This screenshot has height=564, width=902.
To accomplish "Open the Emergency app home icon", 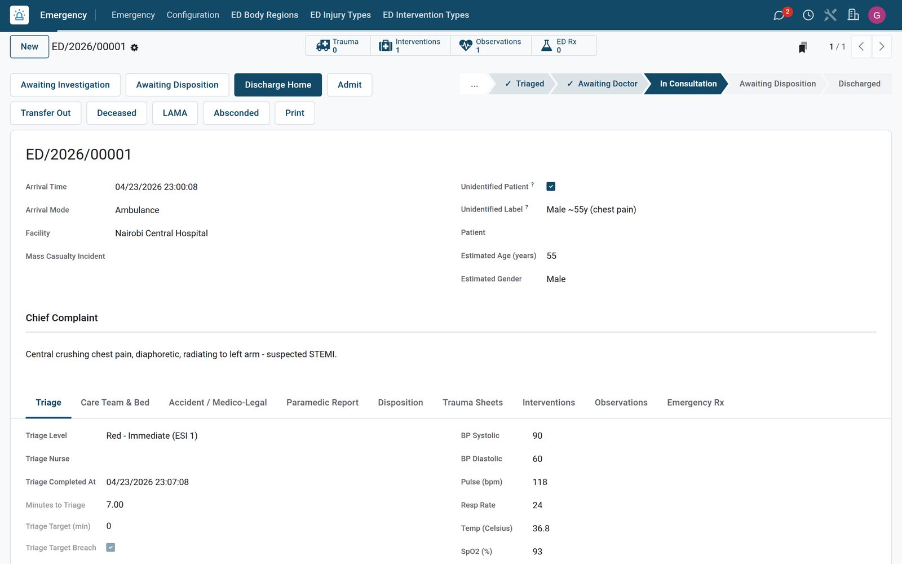I will (x=19, y=15).
